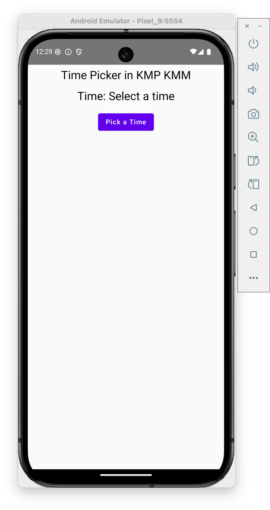The height and width of the screenshot is (510, 270).
Task: Open extended controls via three dots
Action: pyautogui.click(x=254, y=278)
